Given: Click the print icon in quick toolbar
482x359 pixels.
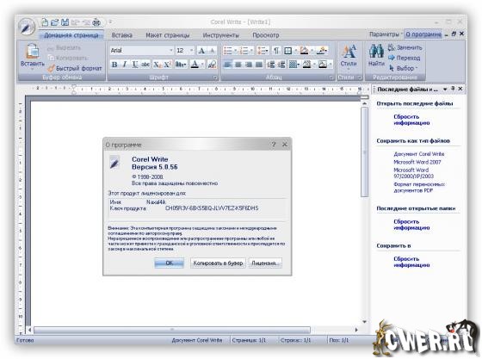Looking at the screenshot, I should point(96,22).
